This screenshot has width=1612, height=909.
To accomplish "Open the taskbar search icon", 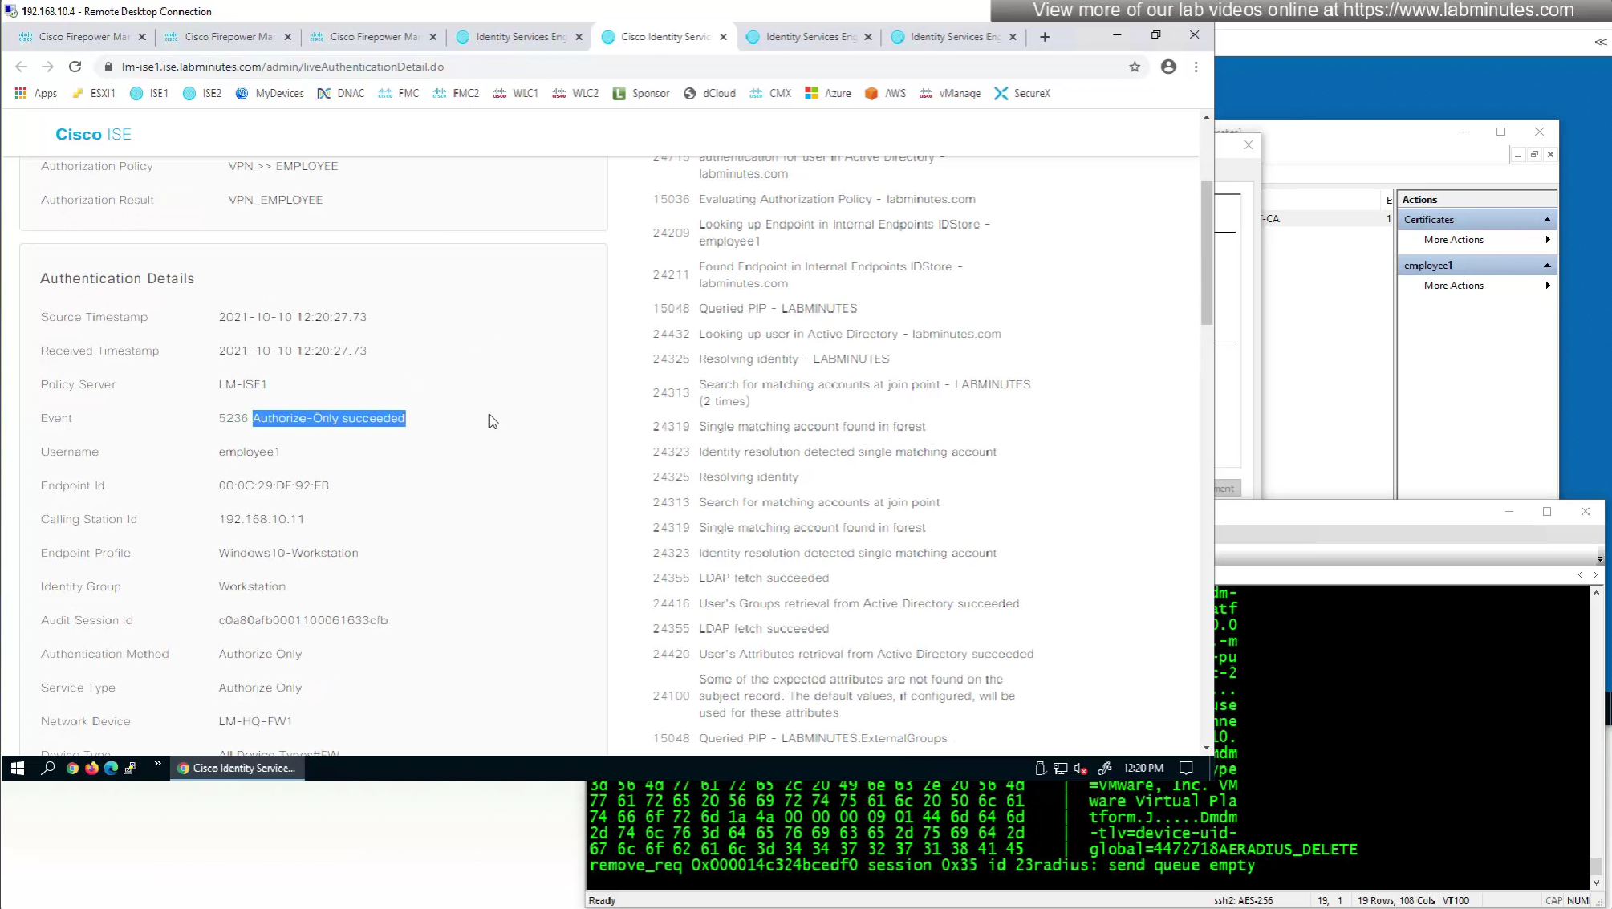I will 48,768.
